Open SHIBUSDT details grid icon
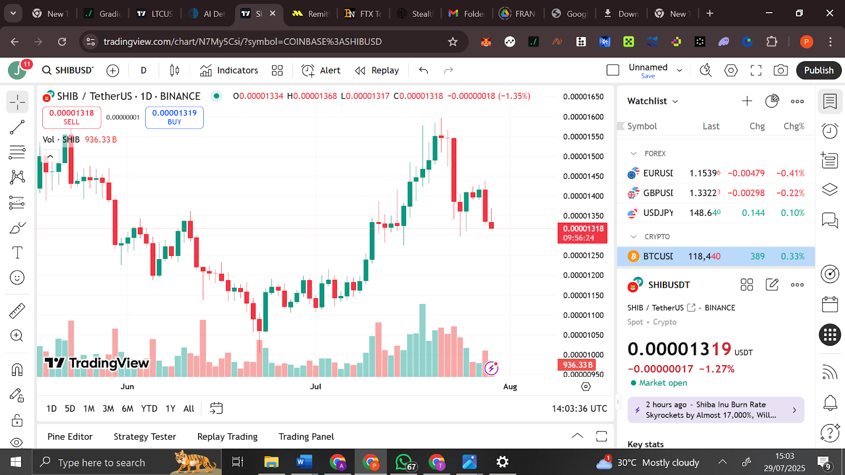This screenshot has height=475, width=845. 747,285
